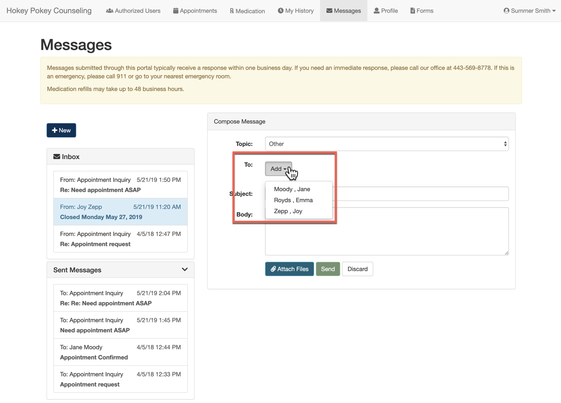This screenshot has width=561, height=403.
Task: Click the Add recipient dropdown button
Action: pos(278,169)
